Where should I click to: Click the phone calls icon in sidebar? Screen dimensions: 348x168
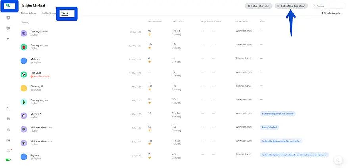pos(8,108)
